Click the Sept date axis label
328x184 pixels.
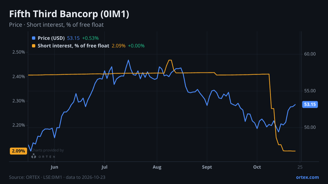tap(207, 167)
